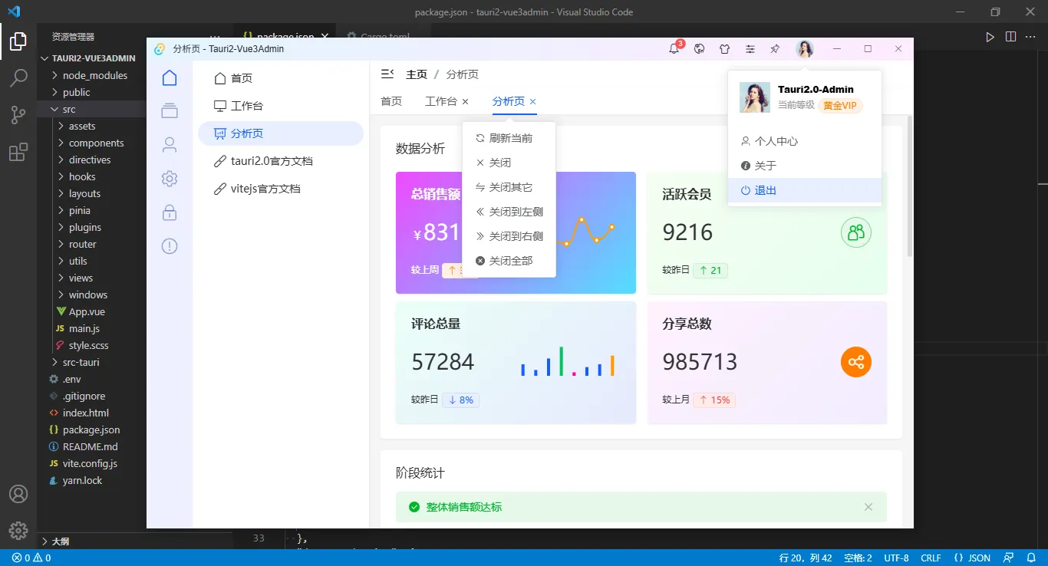
Task: Open 个人中心 from the user dropdown
Action: 776,140
